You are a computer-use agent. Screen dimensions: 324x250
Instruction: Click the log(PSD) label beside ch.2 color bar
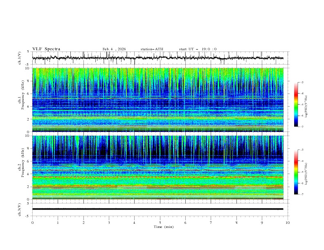tap(306, 174)
